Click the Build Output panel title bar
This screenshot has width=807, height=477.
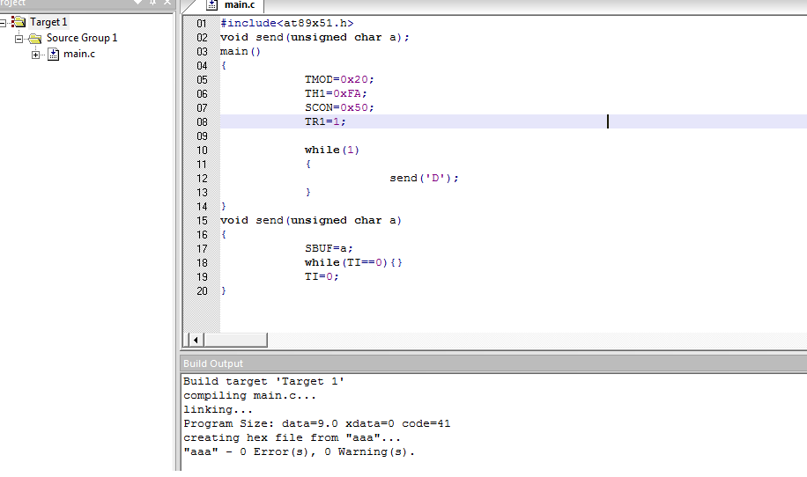pyautogui.click(x=493, y=363)
